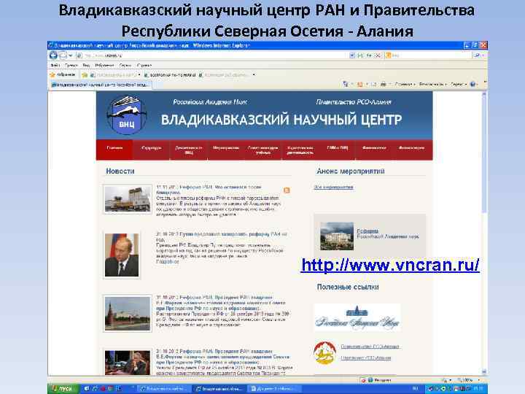Open the Главная site navigation item

tap(114, 150)
